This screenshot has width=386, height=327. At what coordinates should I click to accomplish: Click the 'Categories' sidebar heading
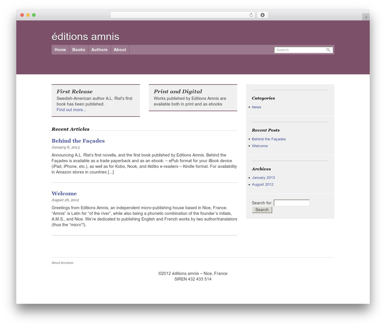[263, 98]
